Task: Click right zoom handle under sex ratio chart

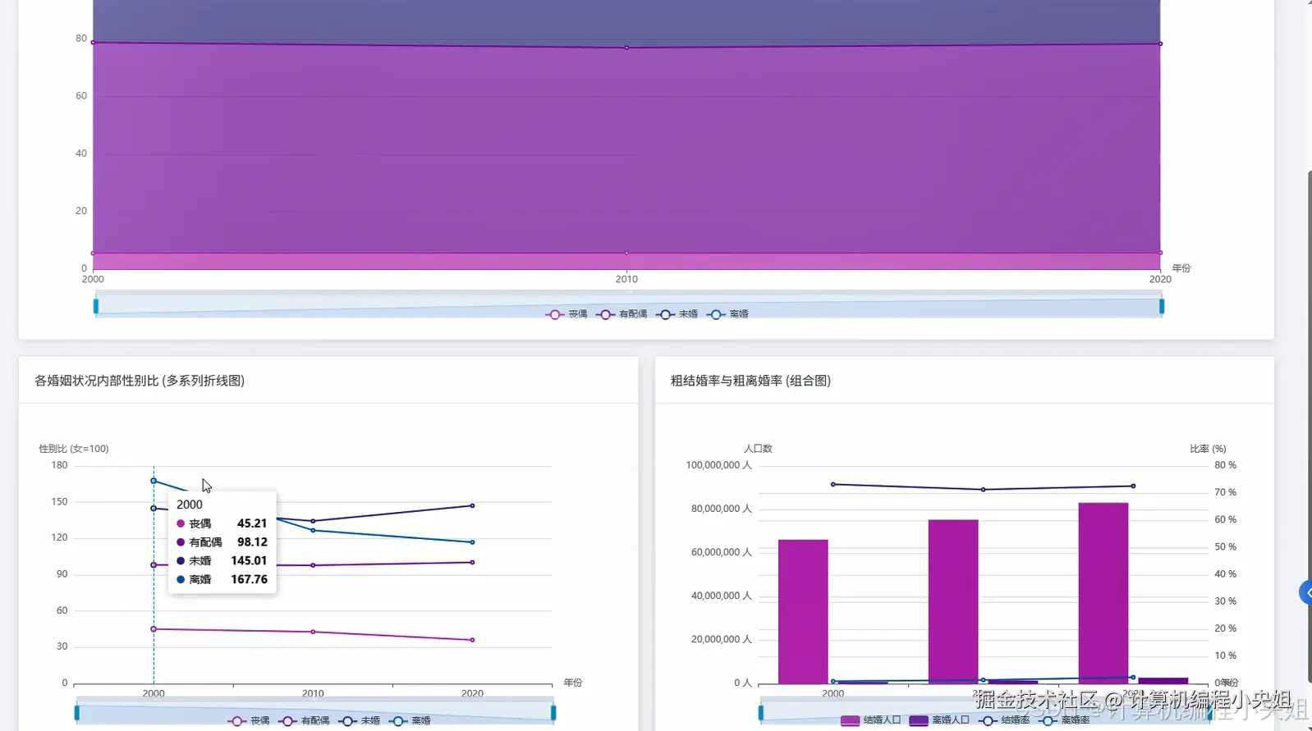Action: tap(553, 713)
